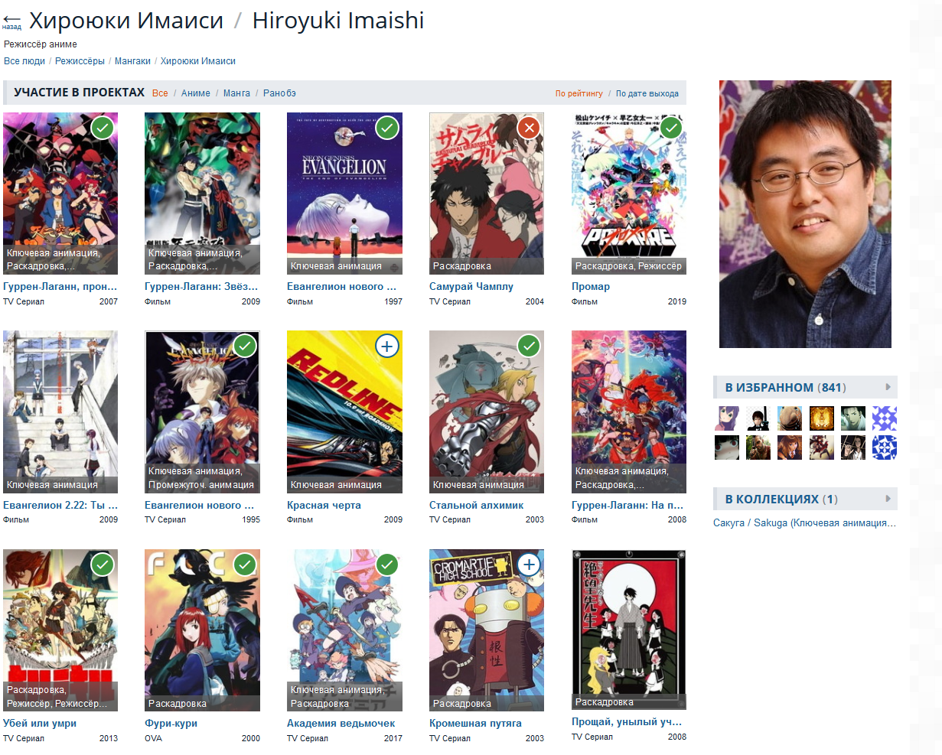Image resolution: width=942 pixels, height=755 pixels.
Task: Open Режиссёры breadcrumb link
Action: click(80, 61)
